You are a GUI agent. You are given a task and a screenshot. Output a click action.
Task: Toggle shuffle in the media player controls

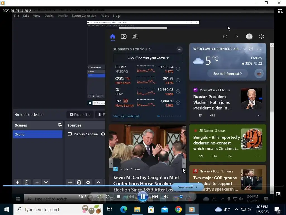click(x=99, y=197)
